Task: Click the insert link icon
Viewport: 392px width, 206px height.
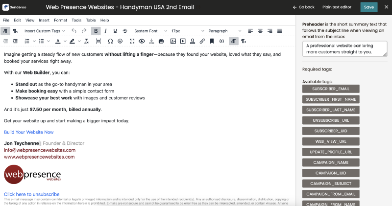Action: pyautogui.click(x=202, y=41)
